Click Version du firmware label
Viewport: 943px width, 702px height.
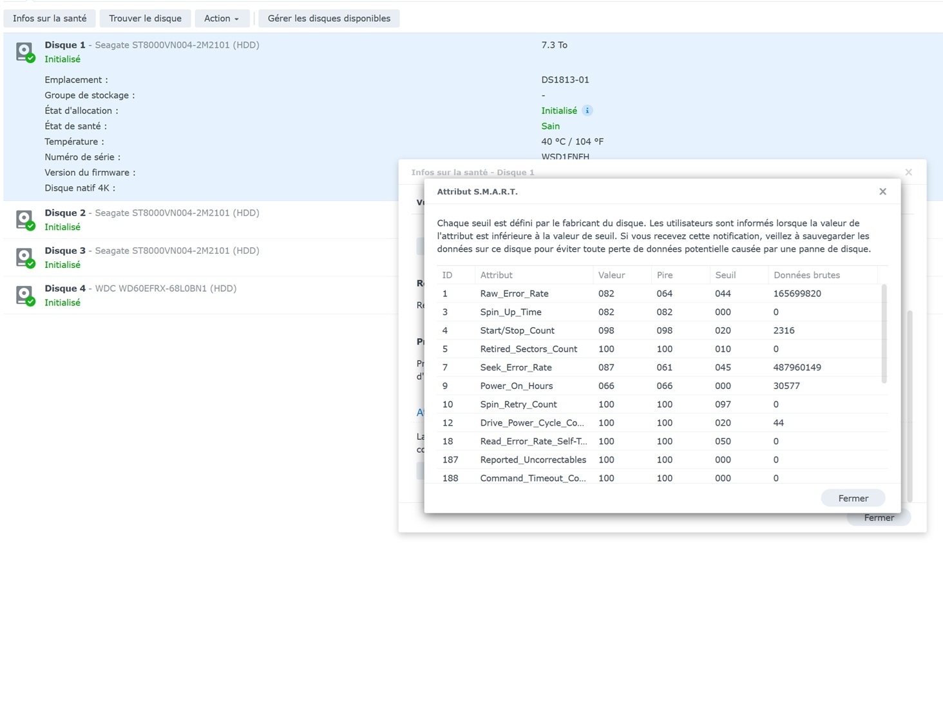90,173
